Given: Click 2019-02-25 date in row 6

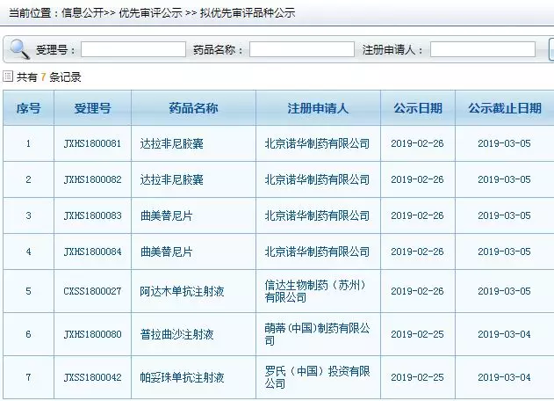Looking at the screenshot, I should point(417,334).
